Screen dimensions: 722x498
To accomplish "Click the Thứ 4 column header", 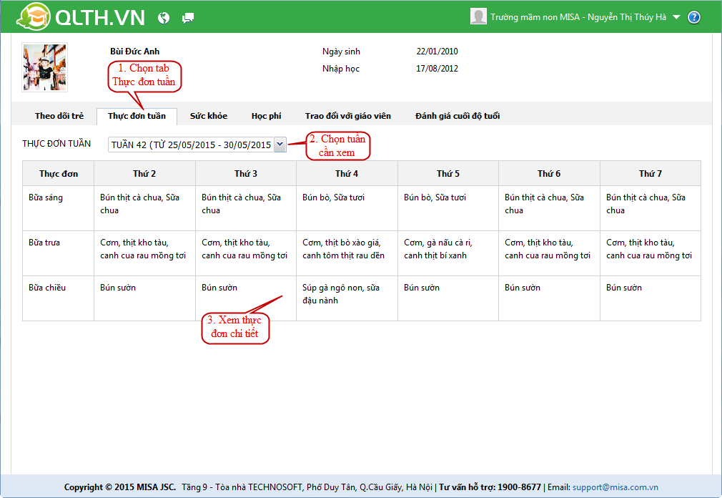I will point(347,174).
